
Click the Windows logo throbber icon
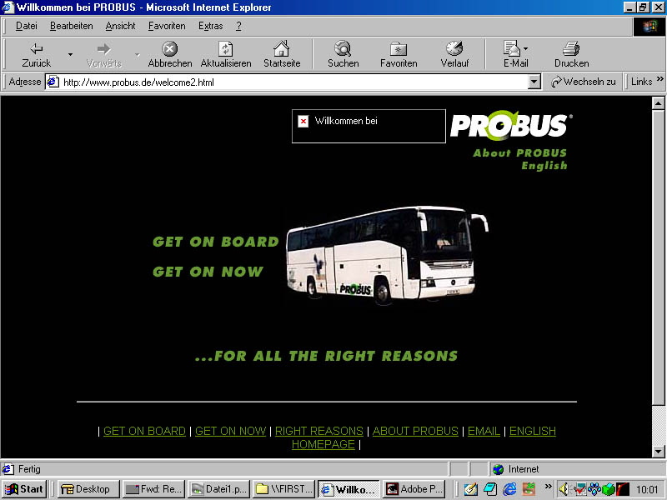pyautogui.click(x=649, y=27)
